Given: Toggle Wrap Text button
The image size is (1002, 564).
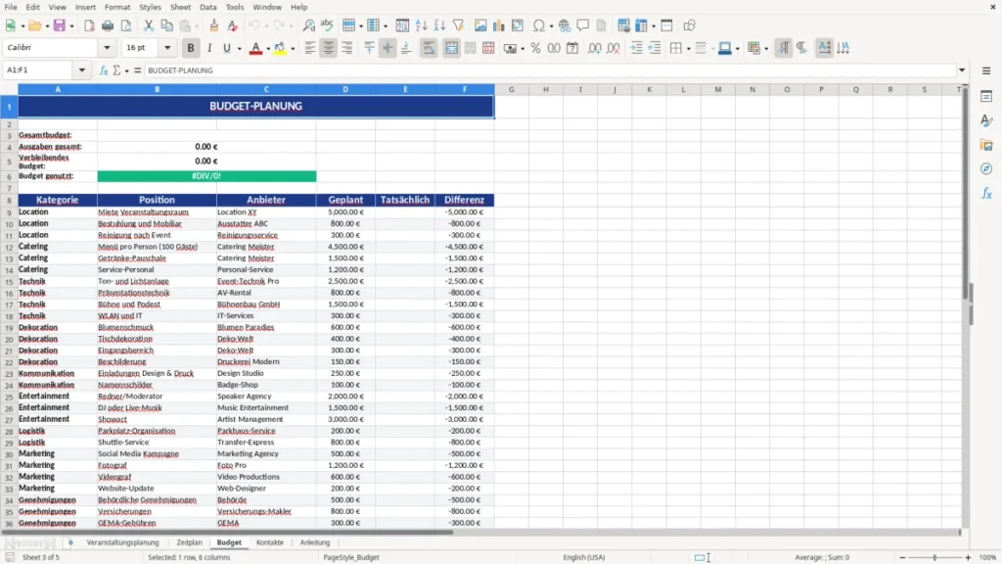Looking at the screenshot, I should point(429,48).
